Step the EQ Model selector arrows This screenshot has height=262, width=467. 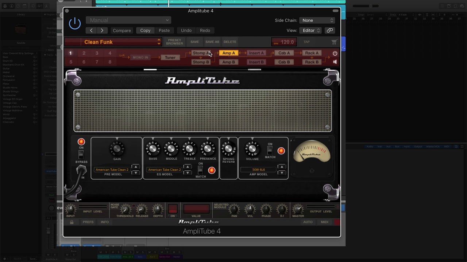point(188,170)
